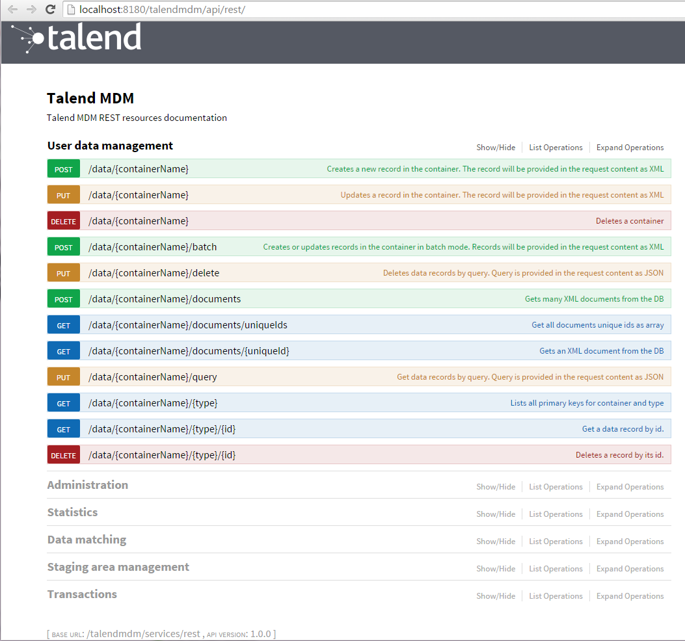
Task: Click the Talend logo
Action: [77, 38]
